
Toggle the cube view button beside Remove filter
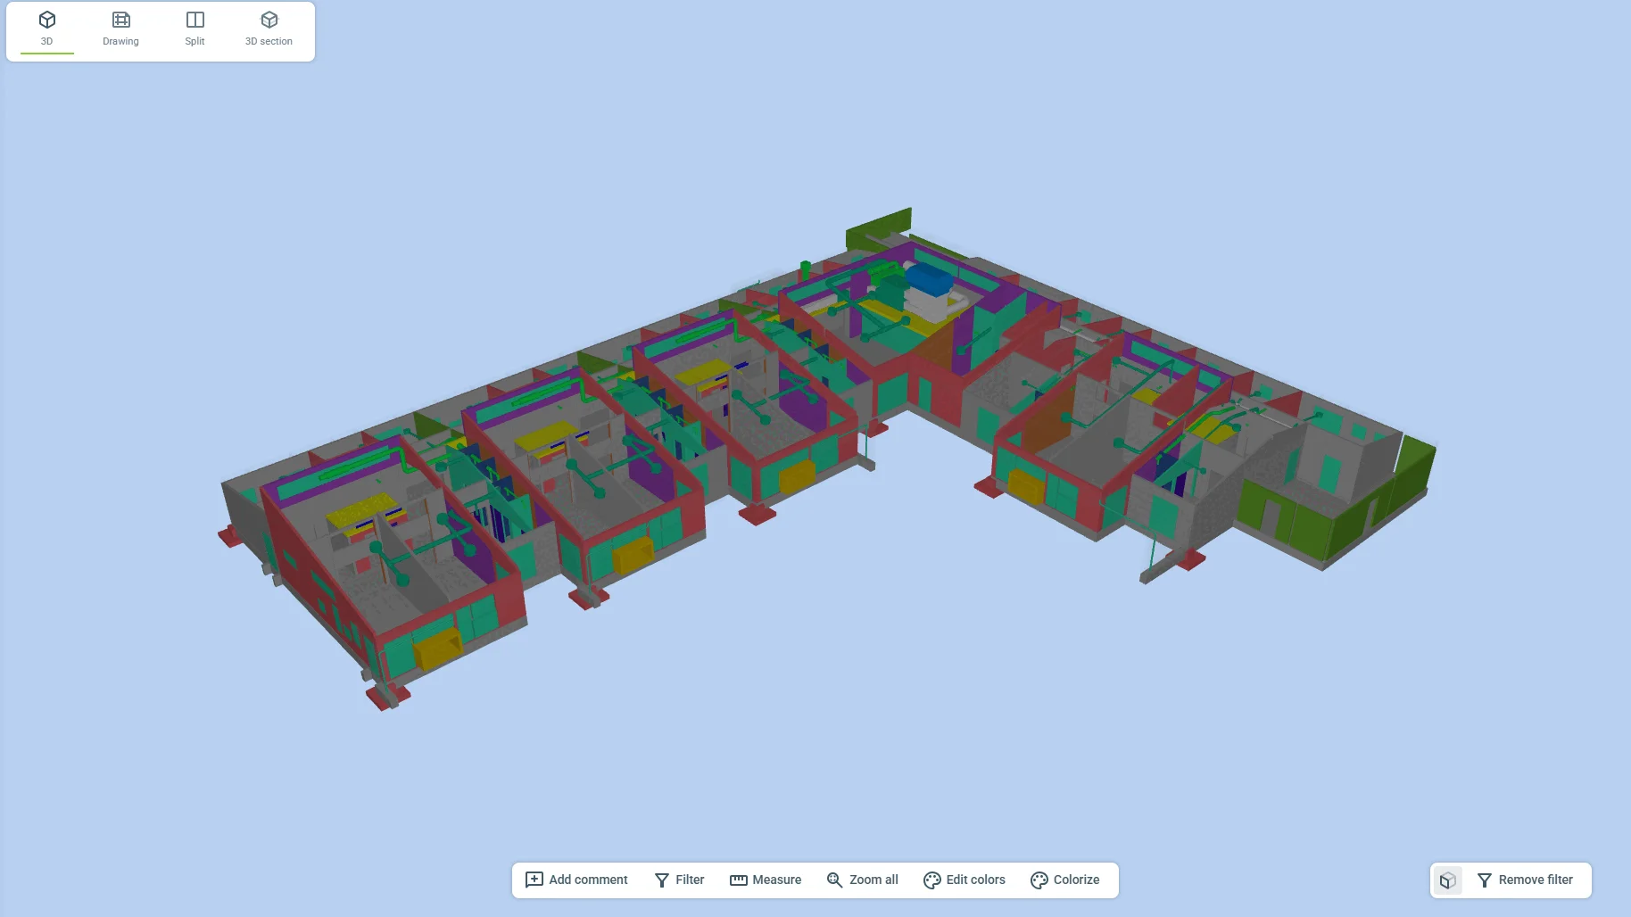[x=1447, y=880]
